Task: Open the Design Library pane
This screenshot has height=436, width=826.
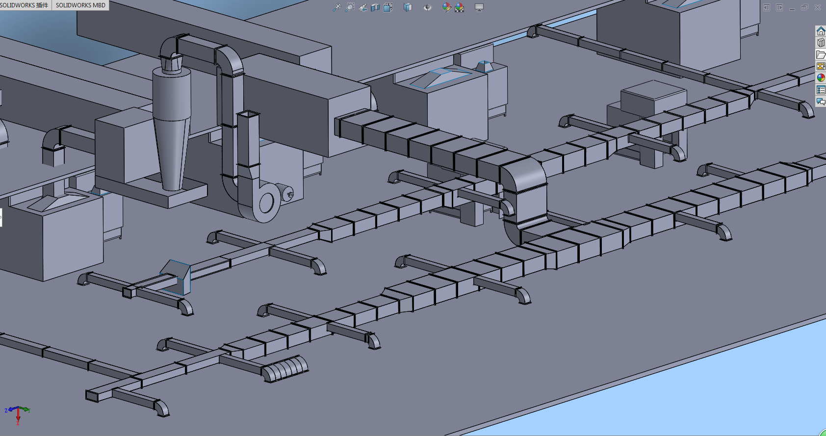Action: 821,43
